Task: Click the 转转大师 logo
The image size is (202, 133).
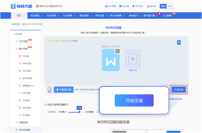Action: click(21, 6)
